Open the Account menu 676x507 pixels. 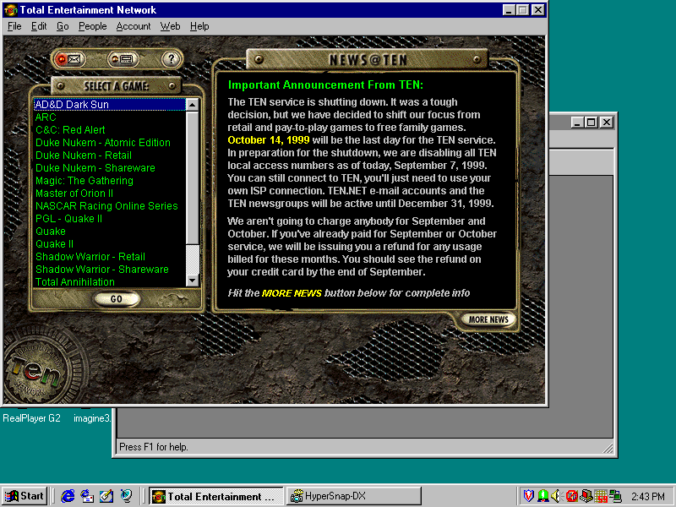[x=134, y=26]
